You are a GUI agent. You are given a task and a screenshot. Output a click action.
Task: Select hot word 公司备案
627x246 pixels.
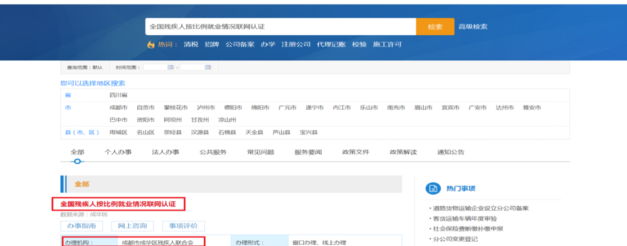point(240,45)
